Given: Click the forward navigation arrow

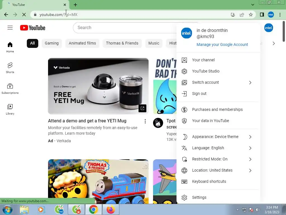Looking at the screenshot, I should (x=15, y=15).
